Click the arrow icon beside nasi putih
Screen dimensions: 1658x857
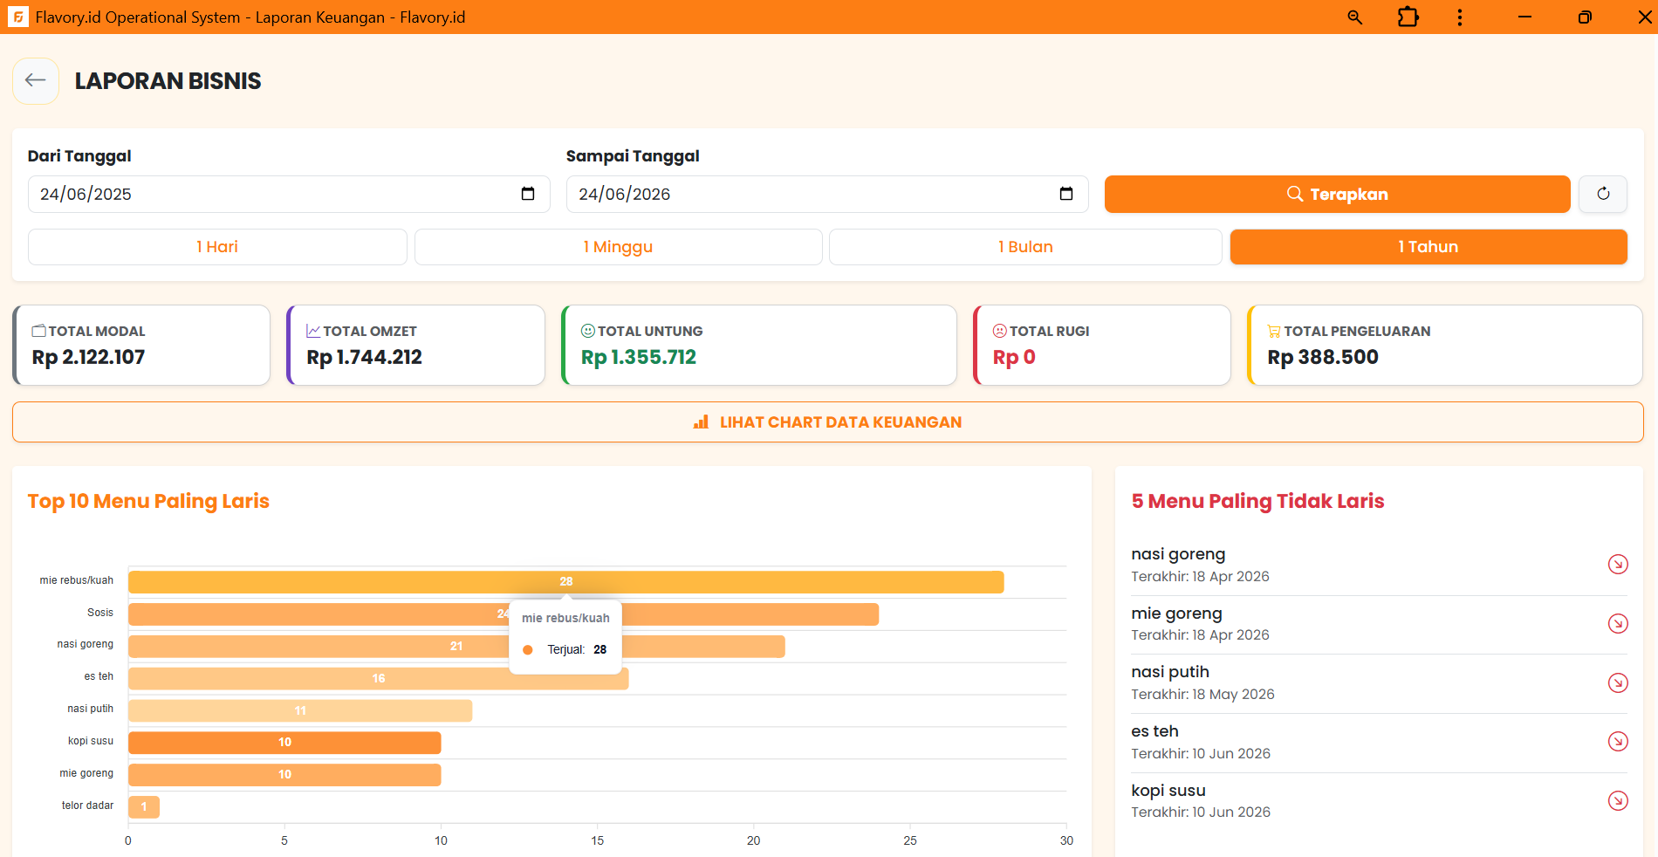coord(1618,682)
